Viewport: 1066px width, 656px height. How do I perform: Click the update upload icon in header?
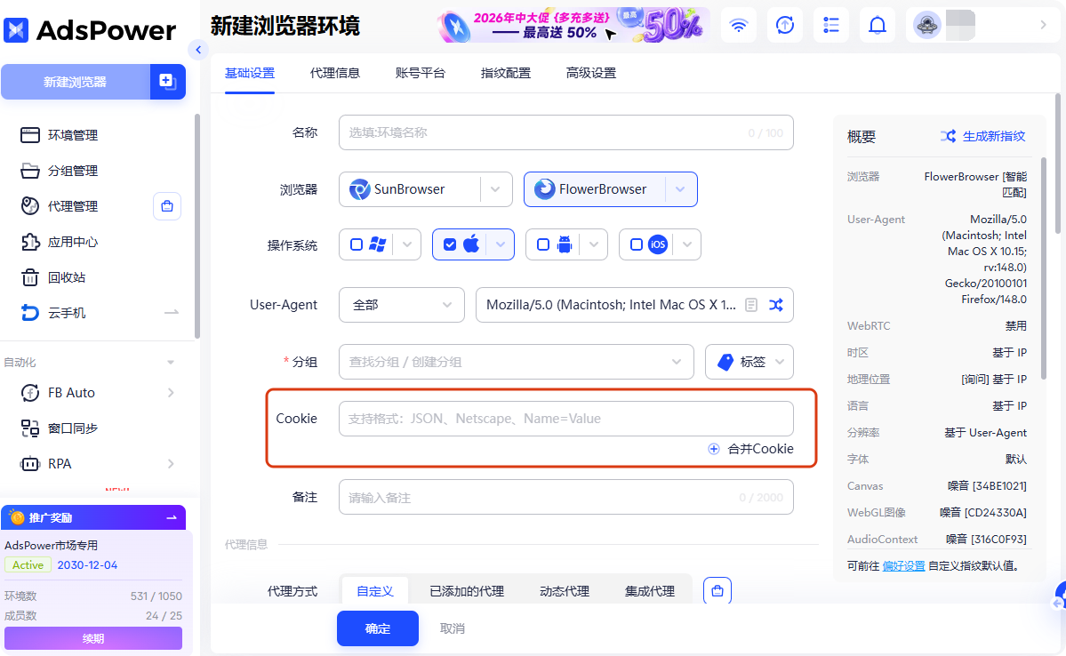[x=785, y=25]
